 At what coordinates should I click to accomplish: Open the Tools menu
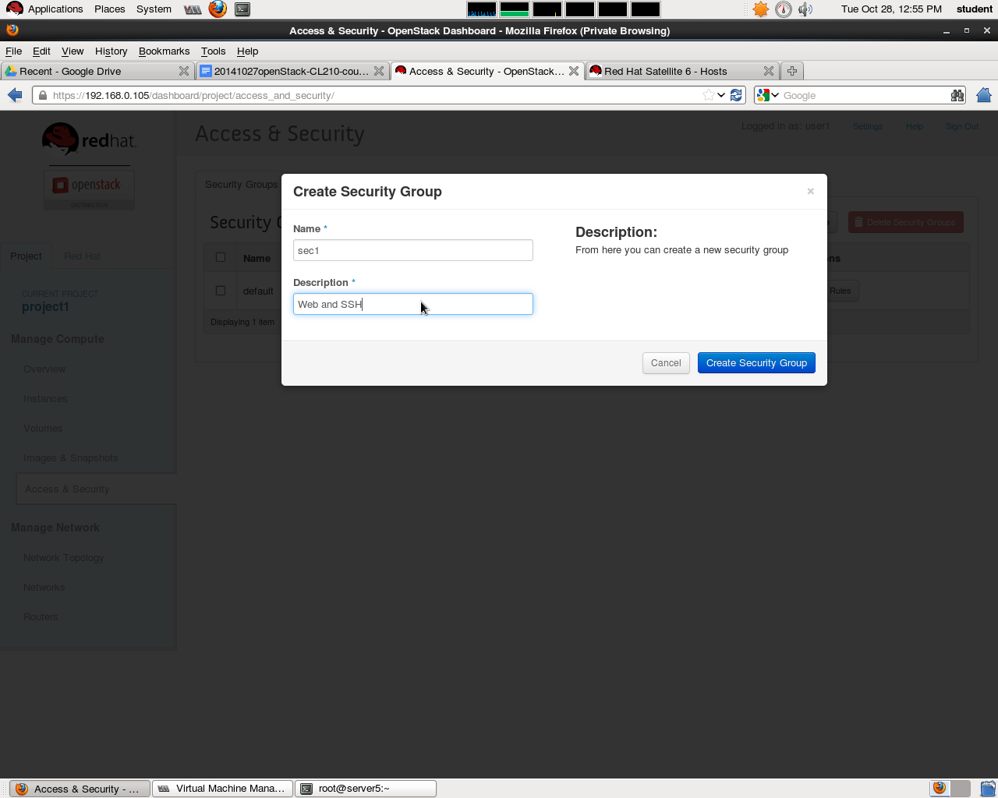coord(213,51)
